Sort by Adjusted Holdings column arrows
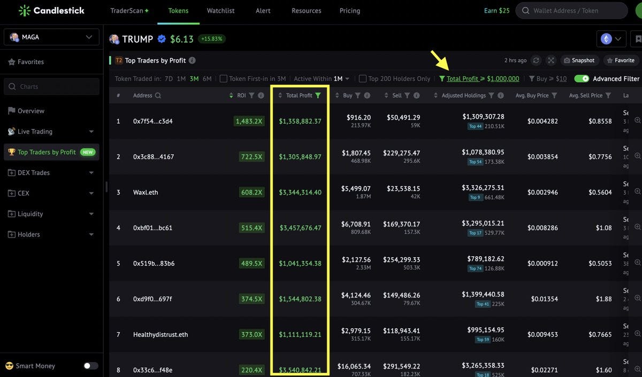Viewport: 642px width, 377px height. [435, 96]
